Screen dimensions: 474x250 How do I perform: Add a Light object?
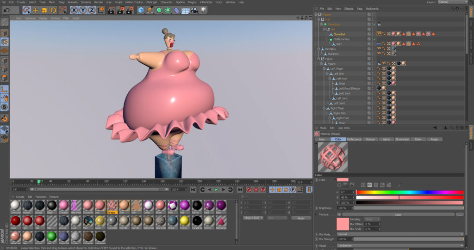click(x=203, y=10)
